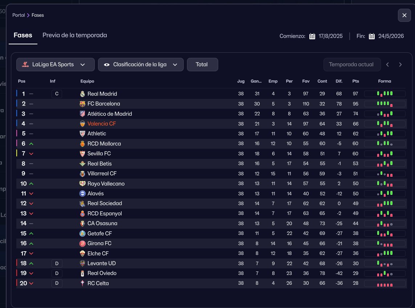
Task: Expand the Clasificación de la liga dropdown
Action: [141, 64]
